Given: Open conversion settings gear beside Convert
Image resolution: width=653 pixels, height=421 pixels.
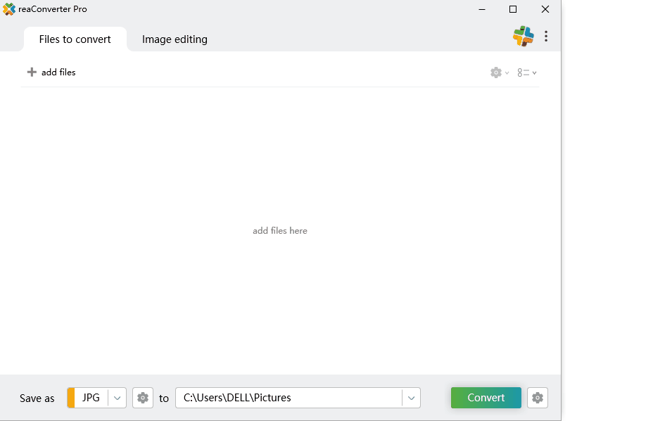Looking at the screenshot, I should [538, 398].
